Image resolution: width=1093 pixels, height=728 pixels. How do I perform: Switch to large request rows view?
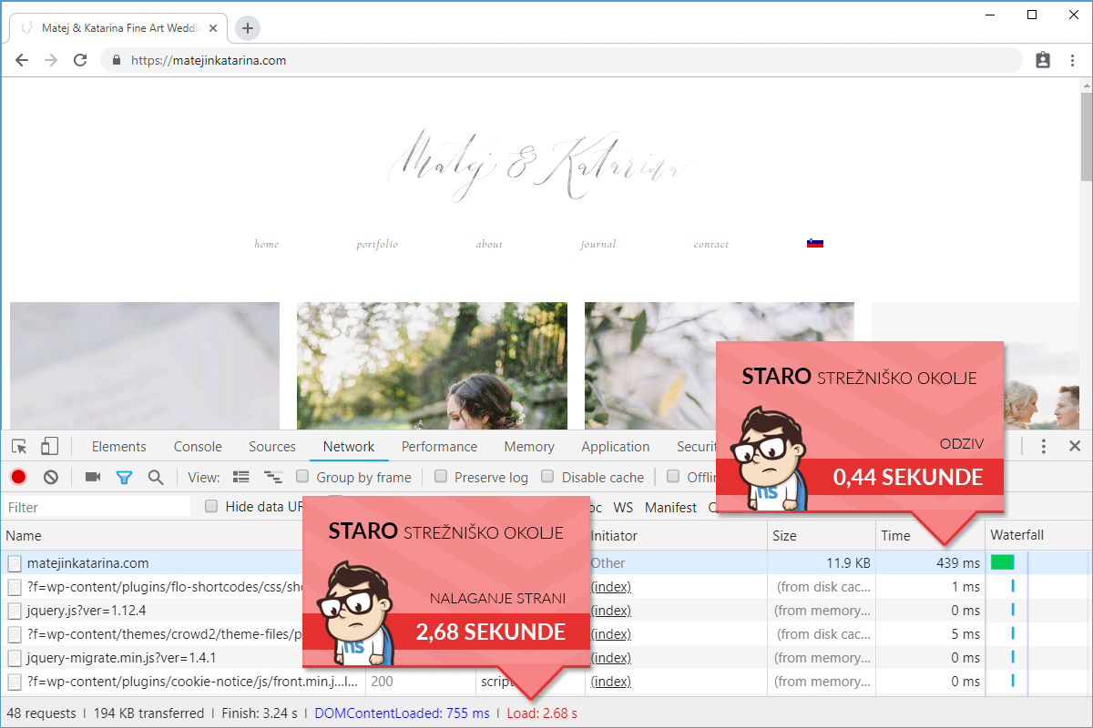241,477
